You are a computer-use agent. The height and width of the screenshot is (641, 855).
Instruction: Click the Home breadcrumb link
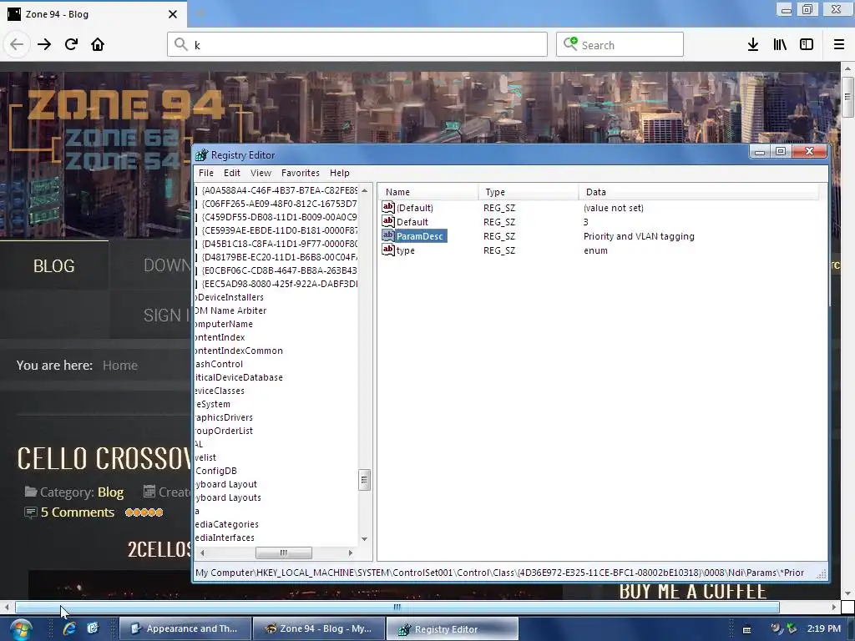[120, 366]
